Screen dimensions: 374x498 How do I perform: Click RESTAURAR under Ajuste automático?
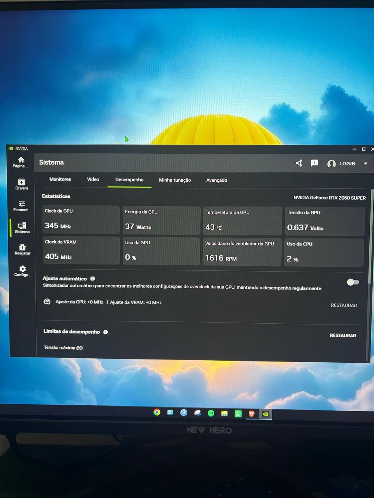[x=344, y=305]
